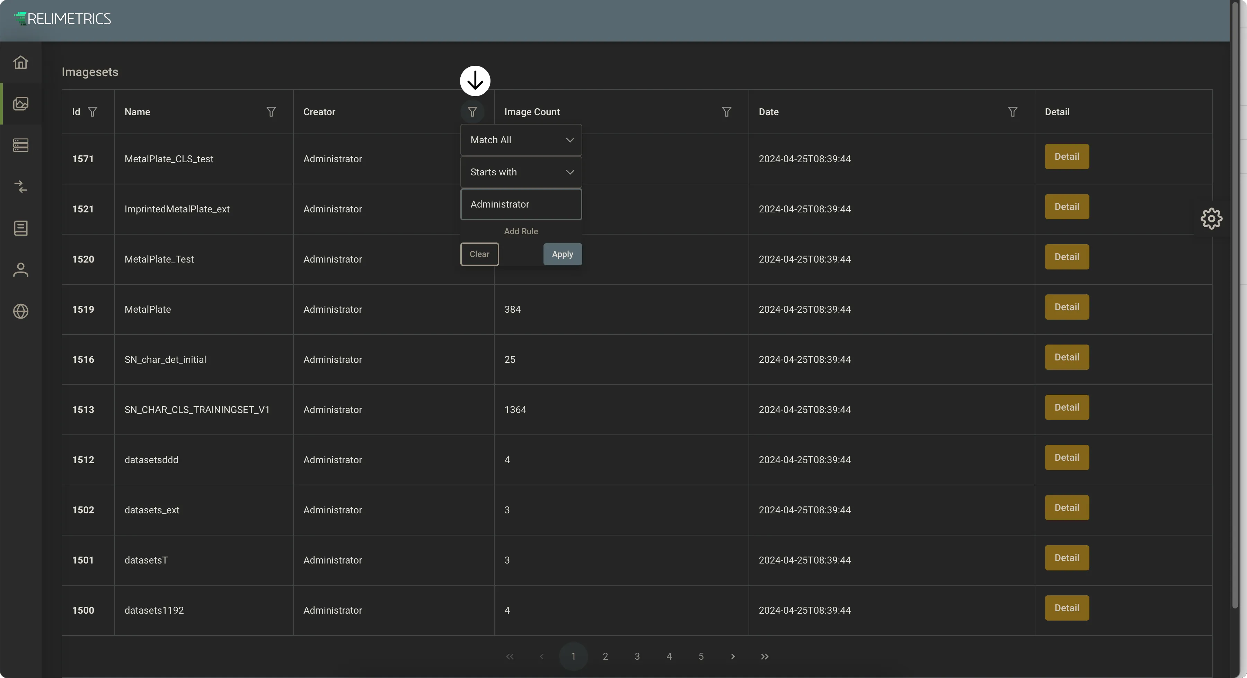Click the Administrator filter text field
Viewport: 1247px width, 678px height.
(521, 204)
